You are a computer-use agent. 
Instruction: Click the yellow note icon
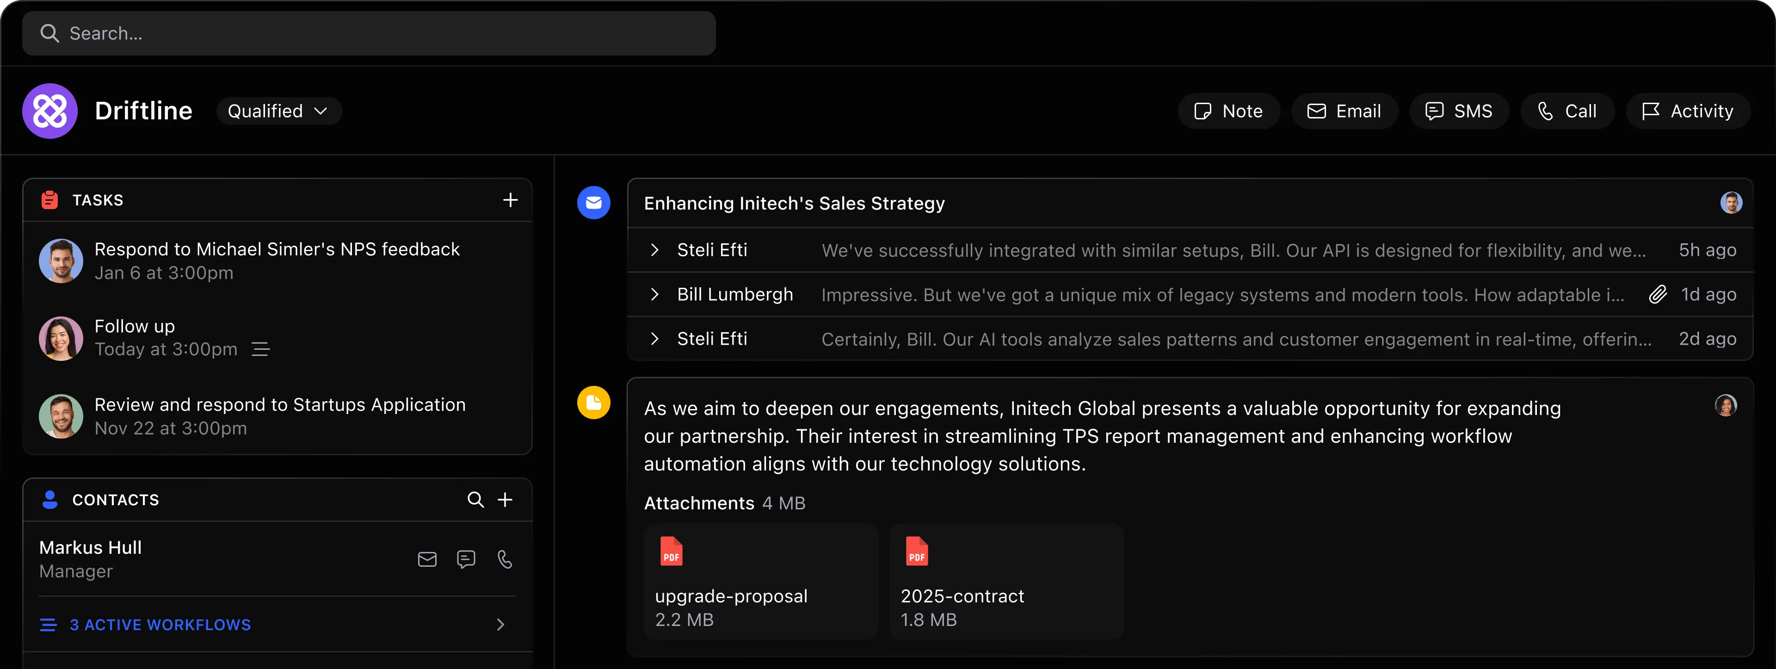[593, 402]
